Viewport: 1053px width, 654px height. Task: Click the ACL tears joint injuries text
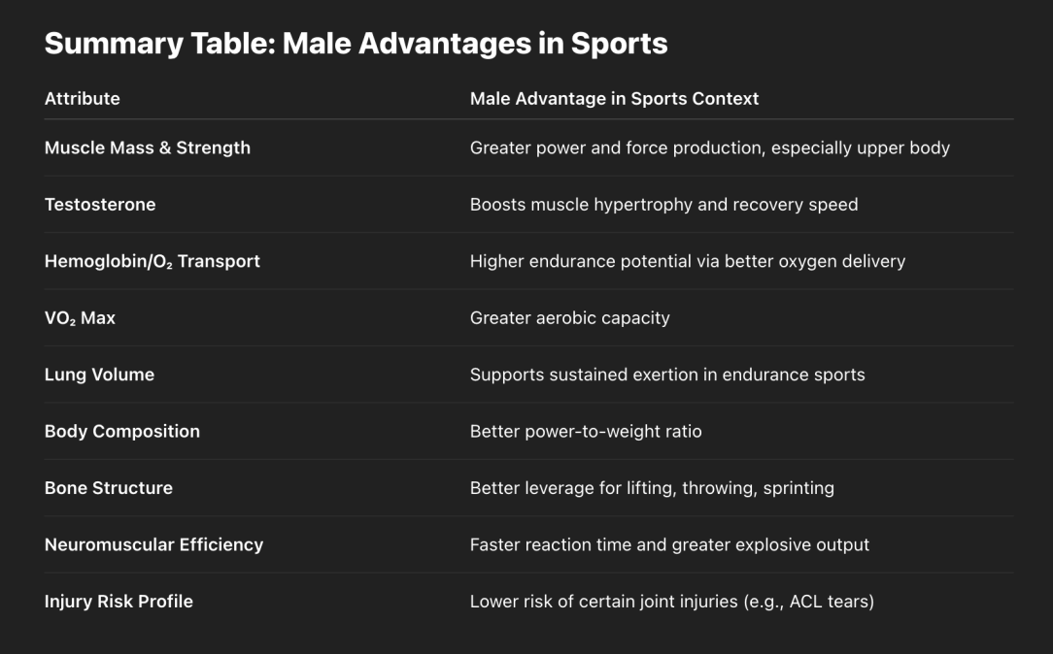coord(671,602)
